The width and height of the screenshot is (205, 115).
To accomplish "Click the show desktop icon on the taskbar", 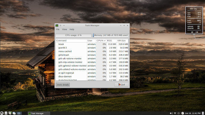I will coord(10,113).
